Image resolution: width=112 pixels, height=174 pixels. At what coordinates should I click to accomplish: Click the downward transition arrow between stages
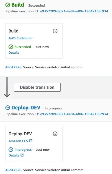(7, 87)
